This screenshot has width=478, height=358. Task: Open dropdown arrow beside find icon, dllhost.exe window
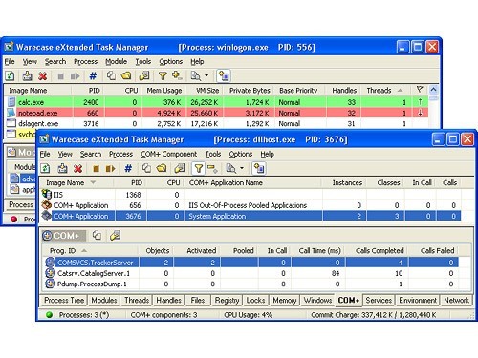pos(242,168)
